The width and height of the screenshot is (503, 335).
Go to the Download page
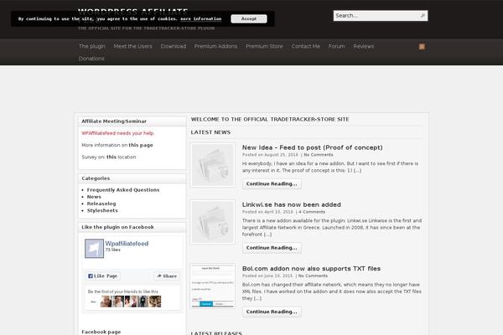pos(174,46)
